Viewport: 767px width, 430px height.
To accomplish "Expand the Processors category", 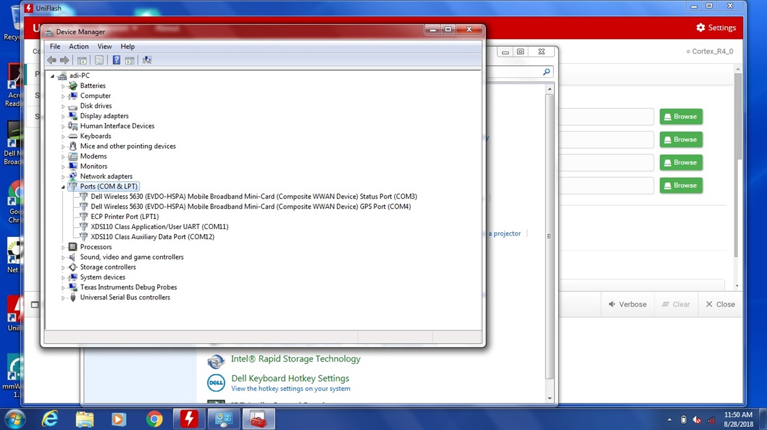I will tap(63, 247).
